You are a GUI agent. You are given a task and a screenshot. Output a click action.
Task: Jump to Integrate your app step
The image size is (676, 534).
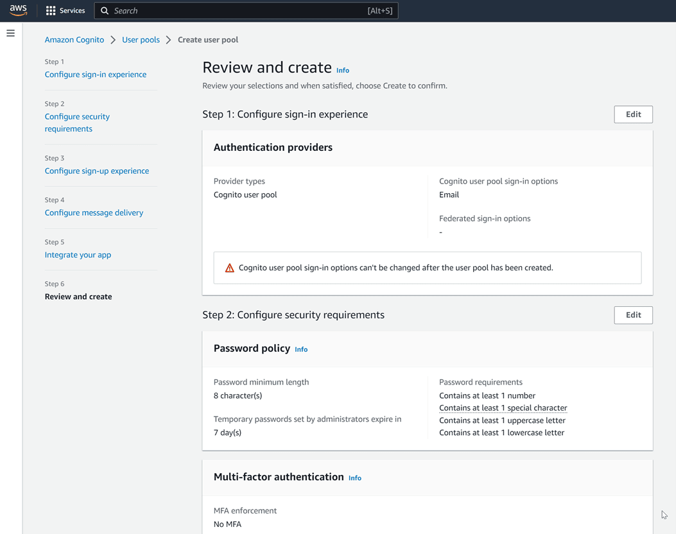click(78, 255)
